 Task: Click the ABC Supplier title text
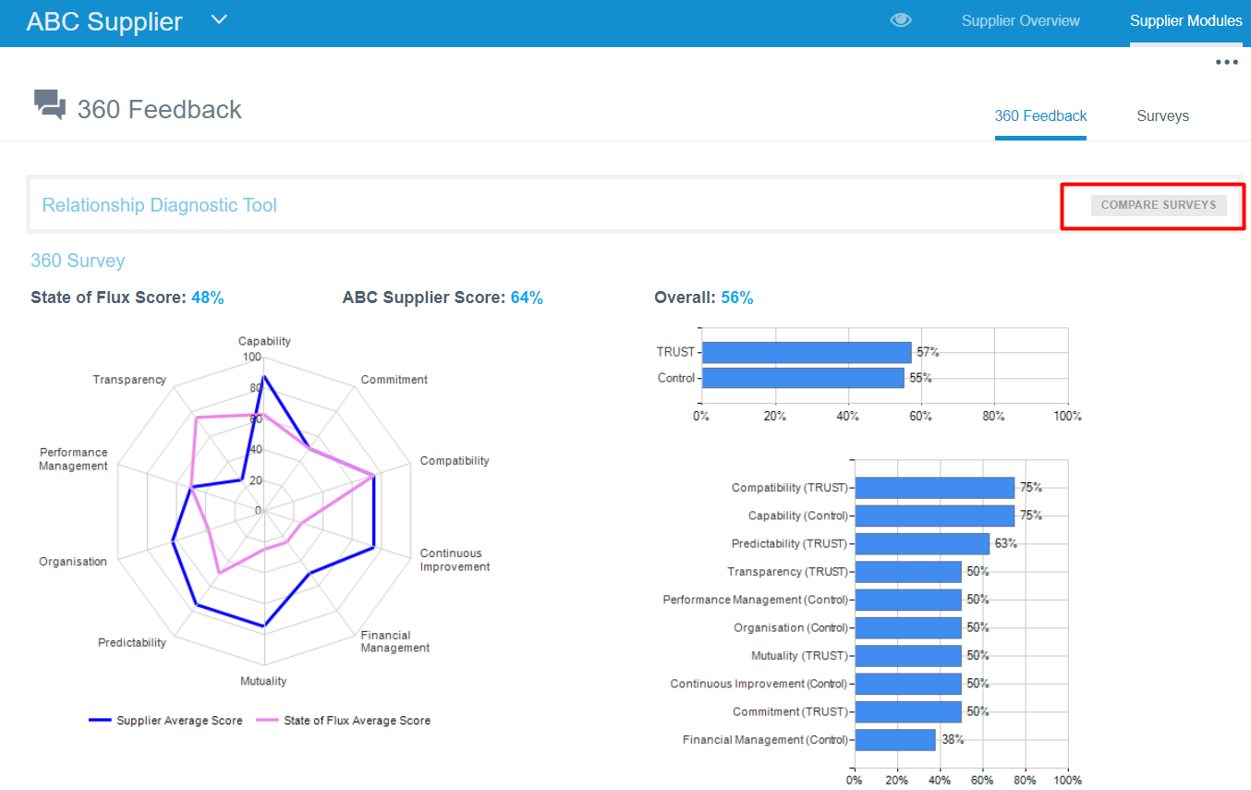coord(104,21)
